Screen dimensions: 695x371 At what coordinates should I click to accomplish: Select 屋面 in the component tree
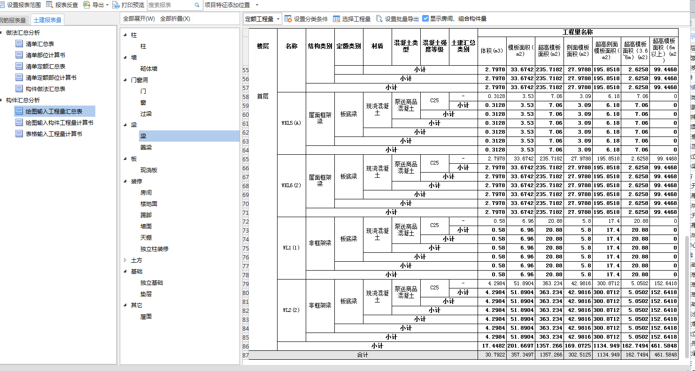pyautogui.click(x=146, y=317)
